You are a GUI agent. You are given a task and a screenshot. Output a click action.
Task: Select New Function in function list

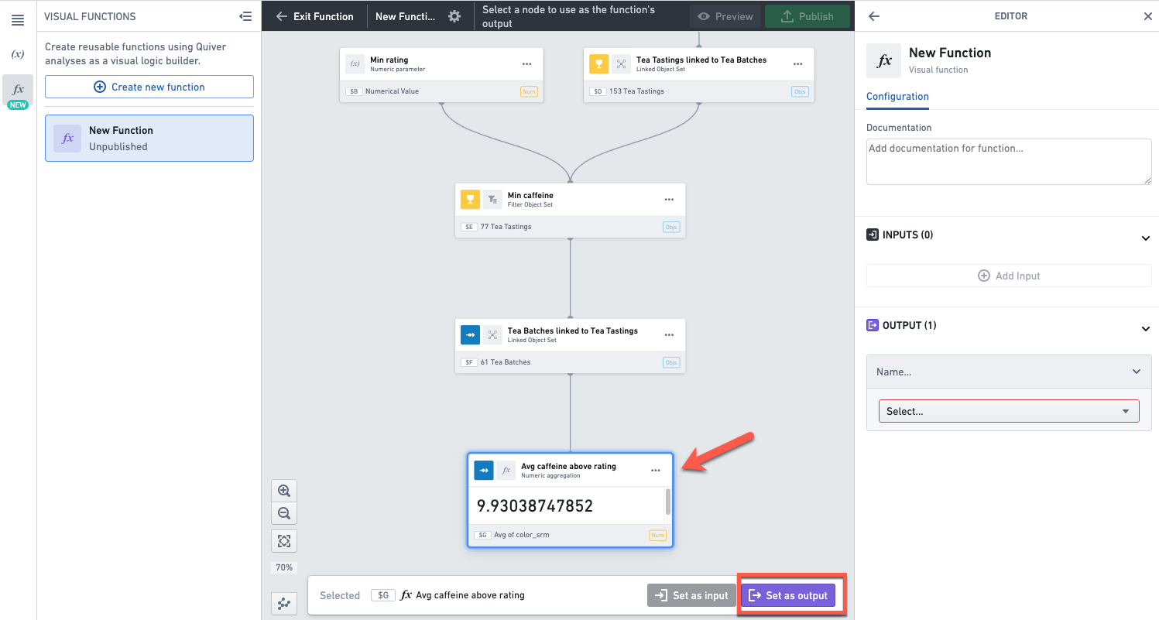[149, 138]
